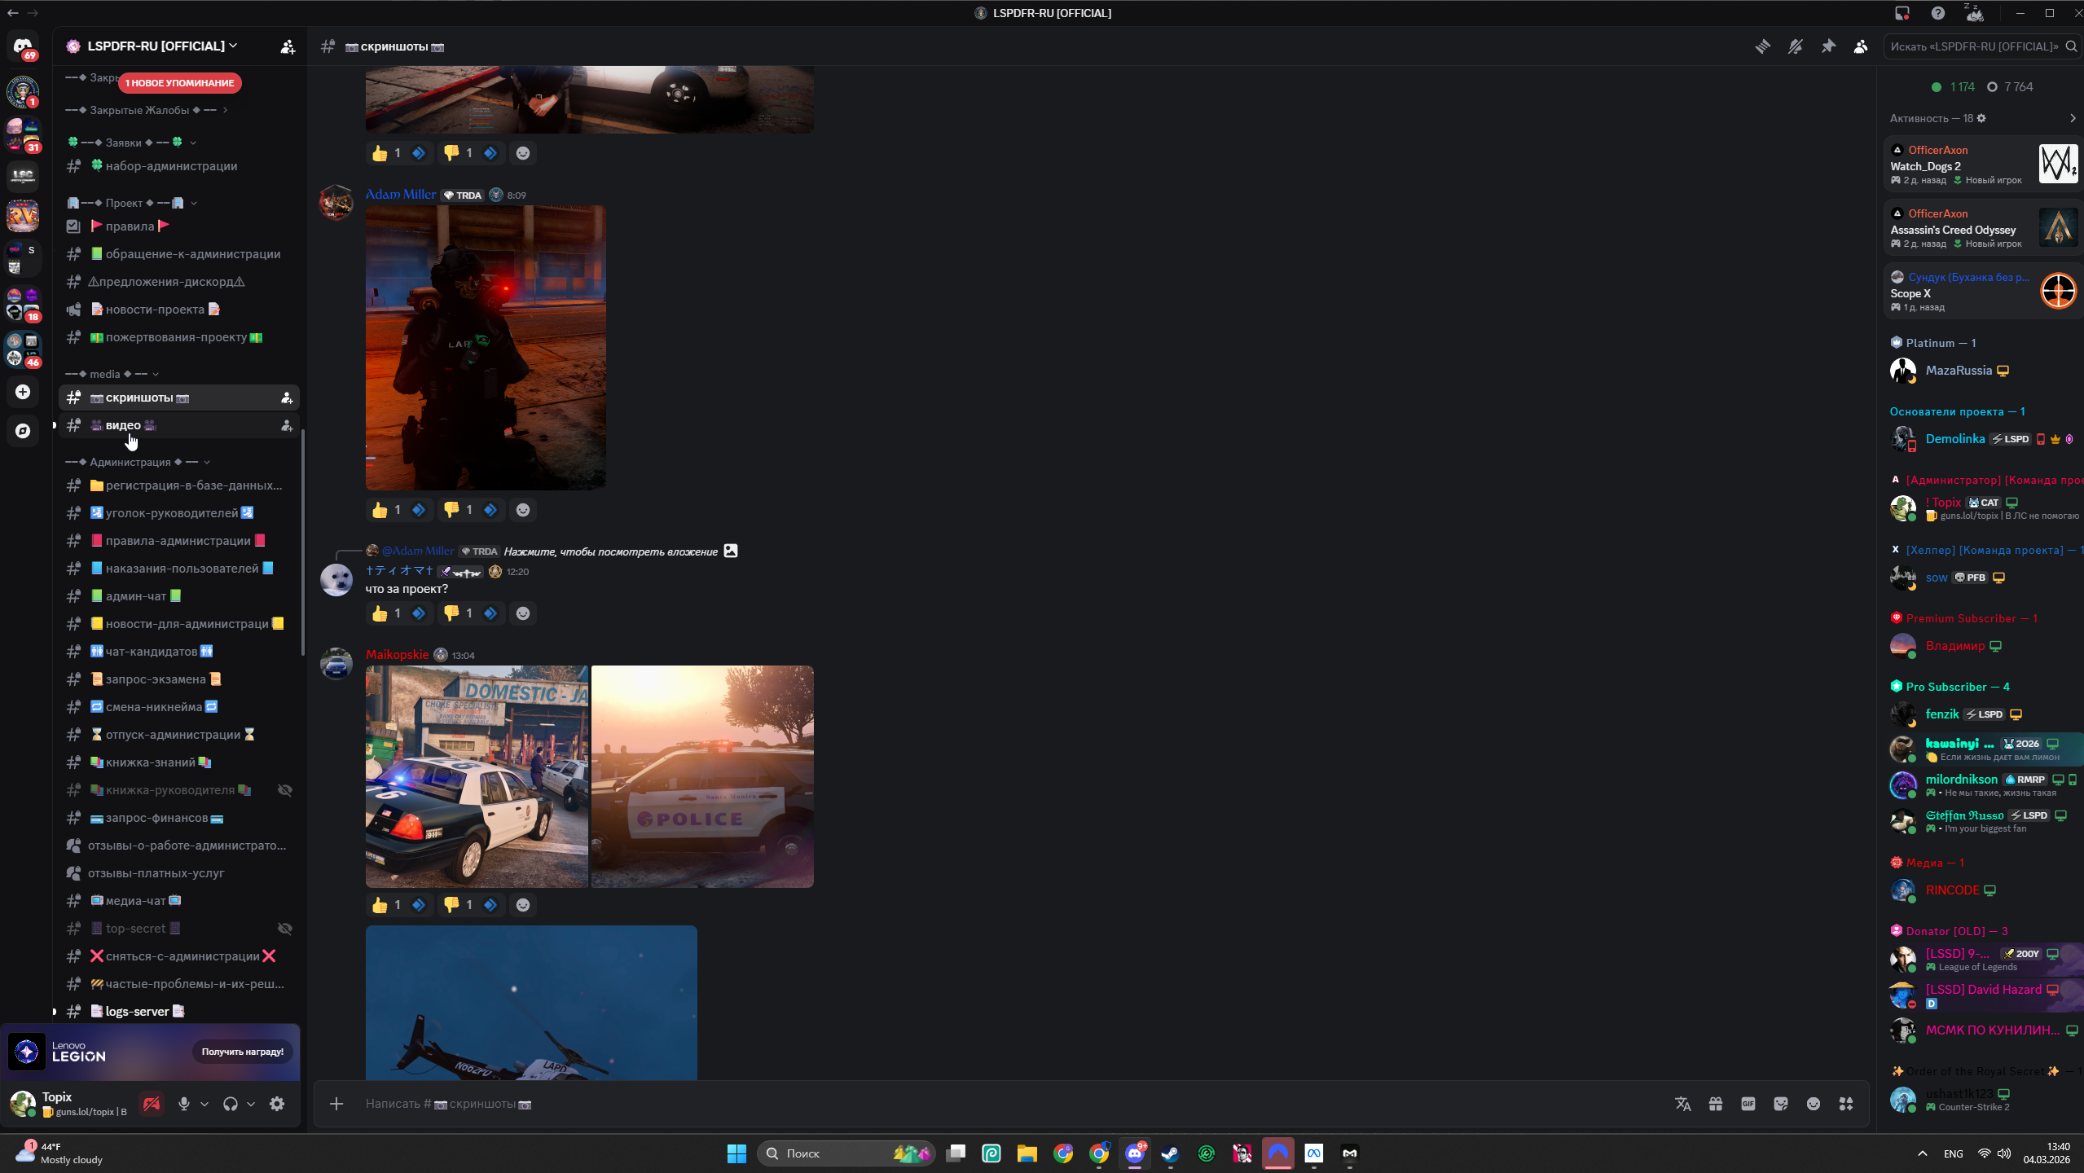The image size is (2084, 1173).
Task: Collapse the Проект channel category
Action: point(131,203)
